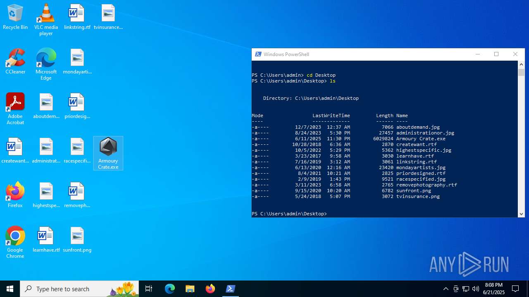Select aboutdem... image file icon
Viewport: 529px width, 297px height.
pyautogui.click(x=46, y=106)
